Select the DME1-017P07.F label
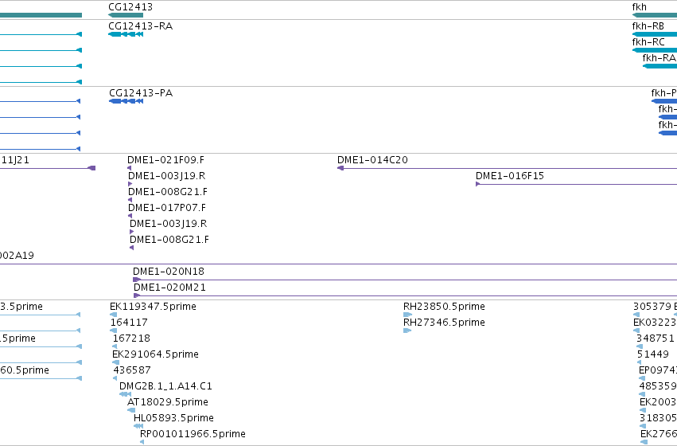Viewport: 677px width, 446px height. click(167, 208)
